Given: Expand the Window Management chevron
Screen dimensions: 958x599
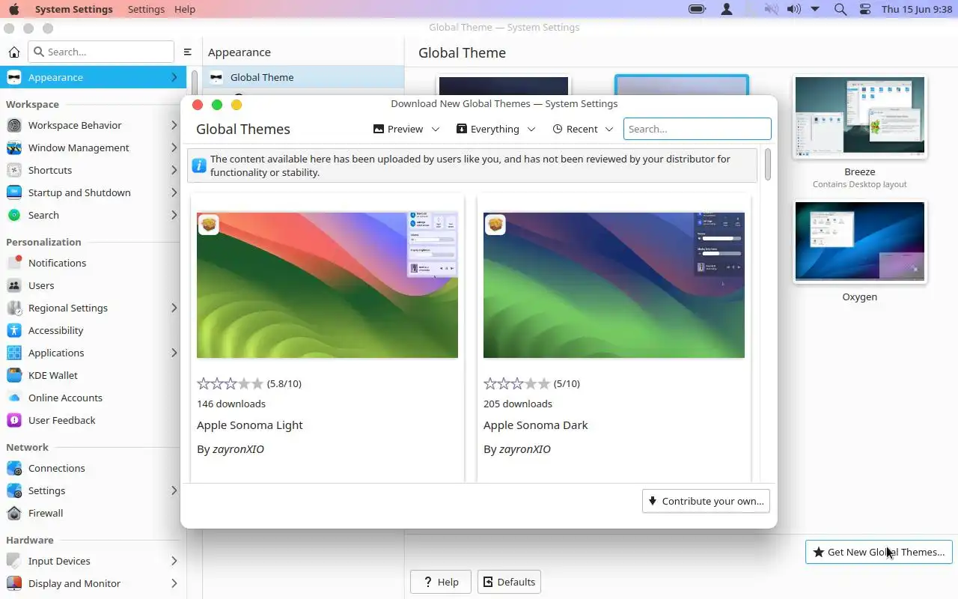Looking at the screenshot, I should (x=174, y=148).
